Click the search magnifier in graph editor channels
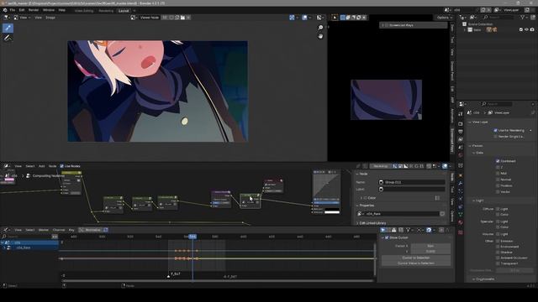This screenshot has height=302, width=538. (4, 237)
